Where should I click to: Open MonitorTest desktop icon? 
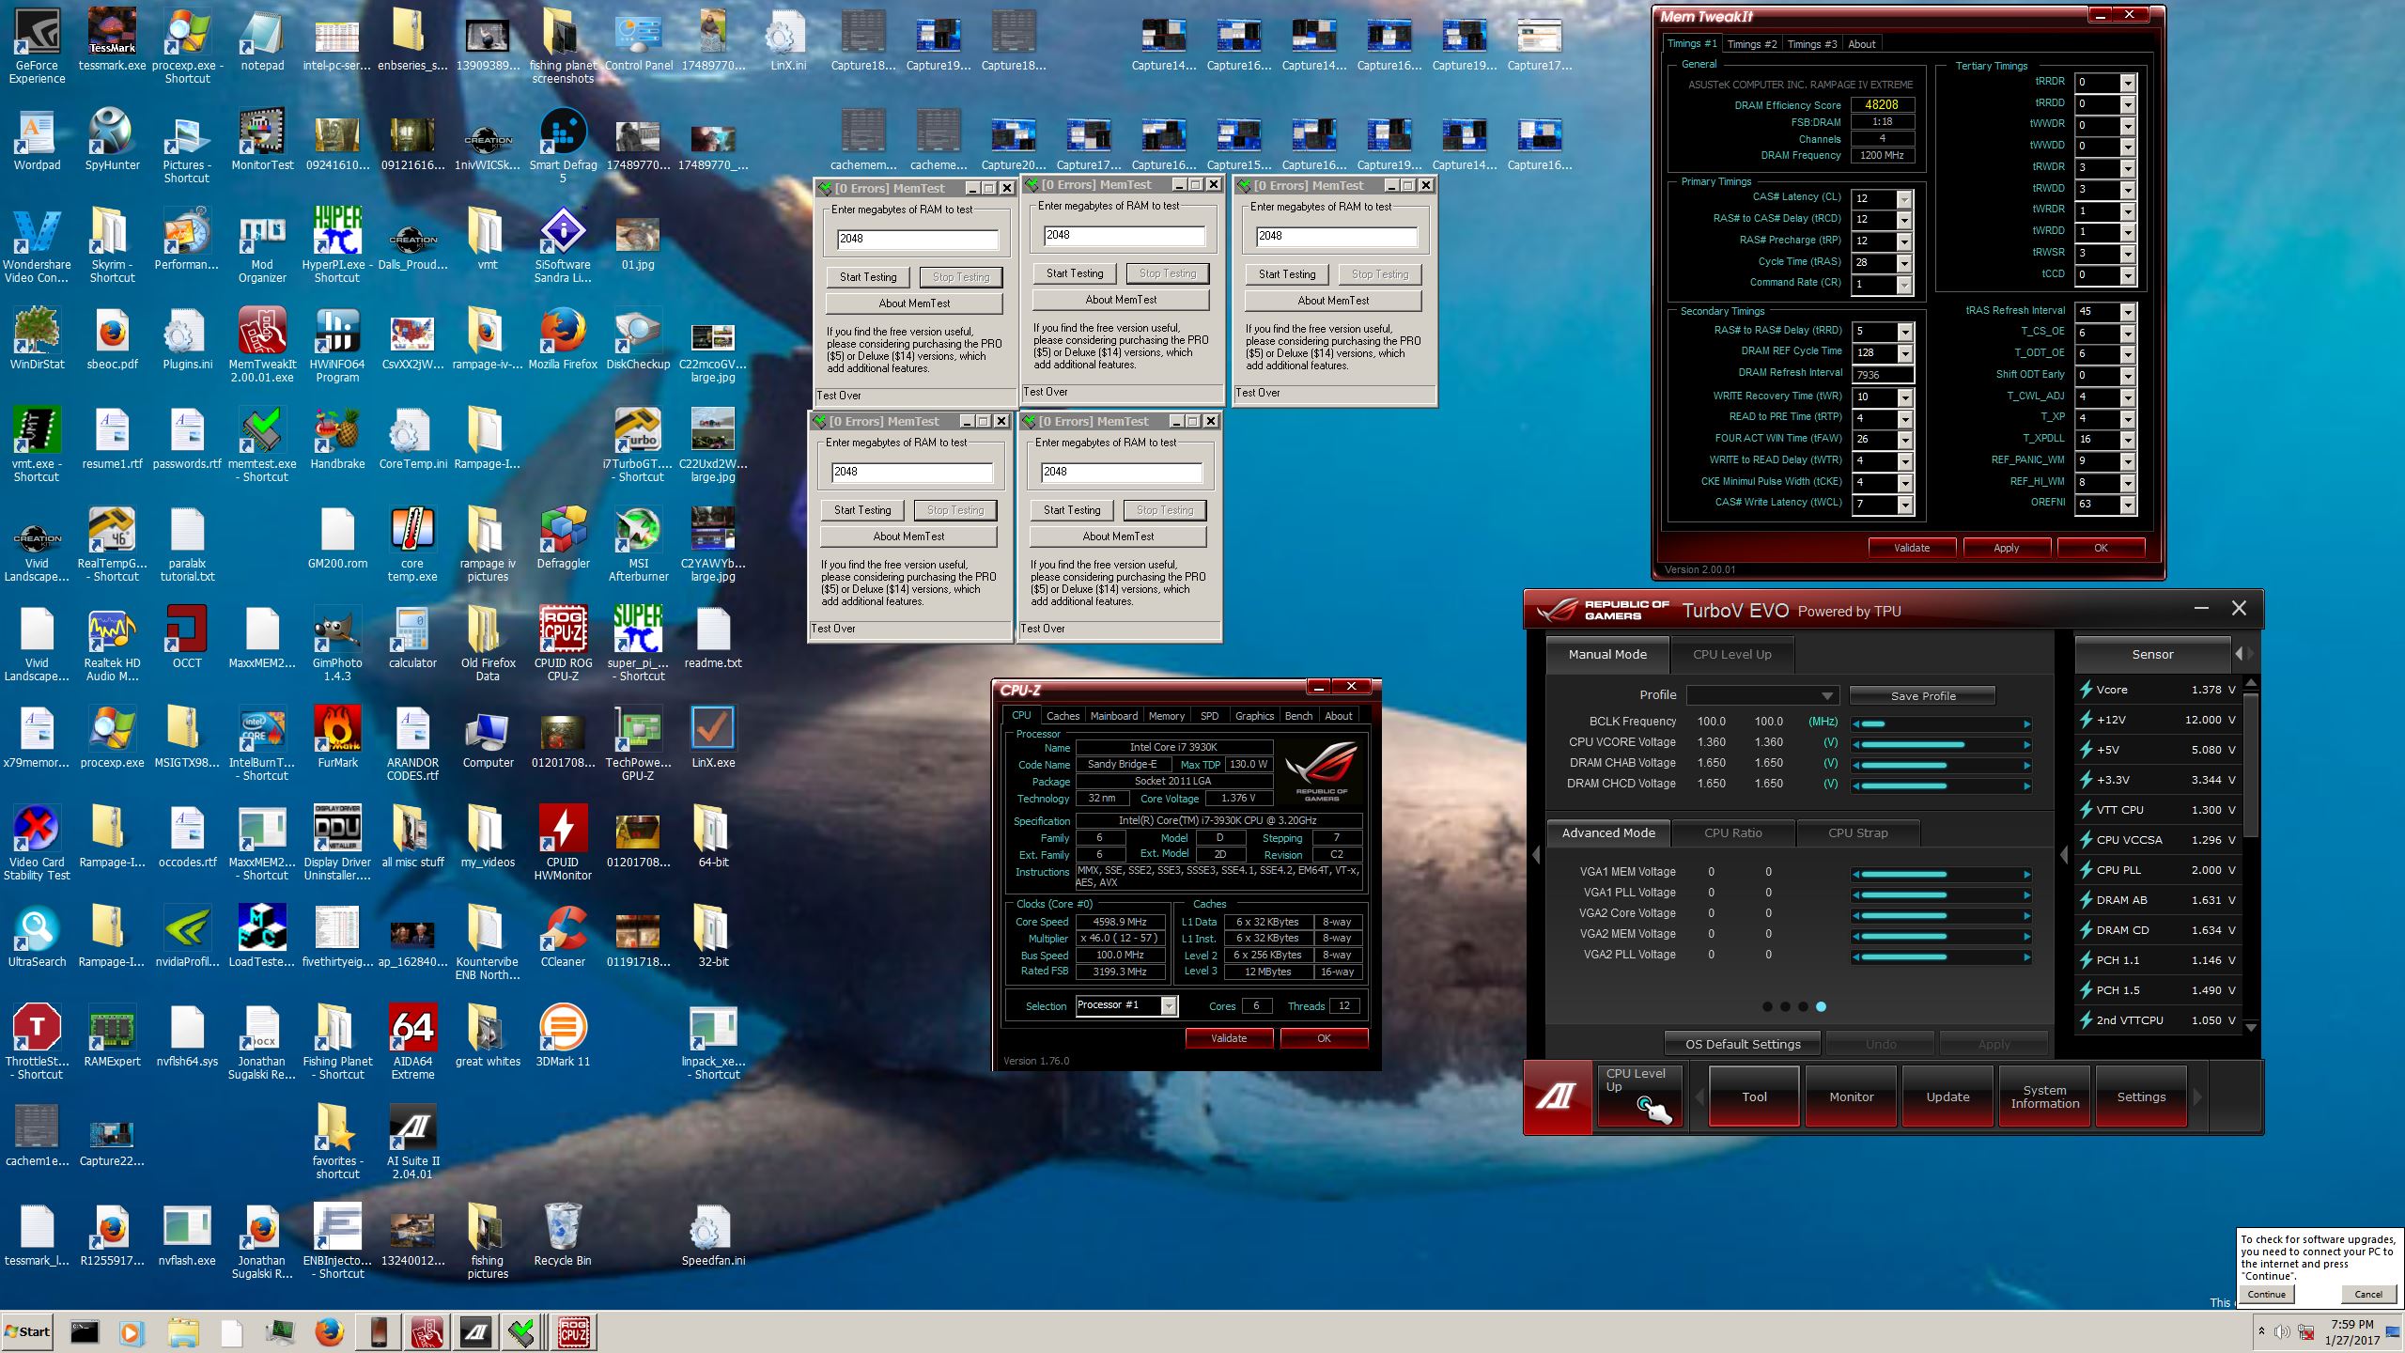[262, 139]
